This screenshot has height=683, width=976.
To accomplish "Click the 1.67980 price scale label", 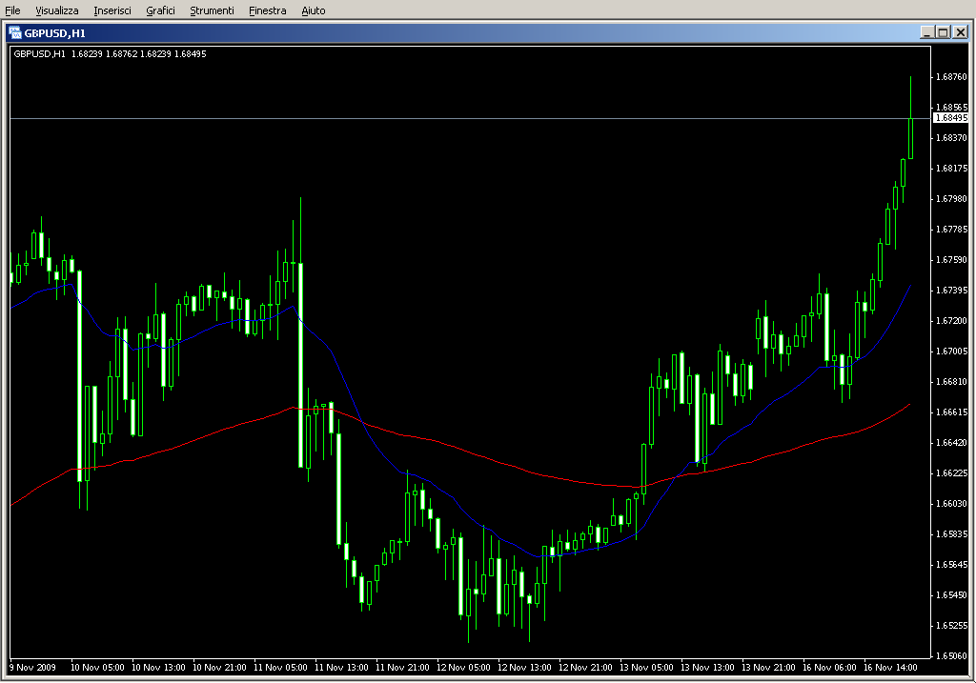I will (x=952, y=199).
